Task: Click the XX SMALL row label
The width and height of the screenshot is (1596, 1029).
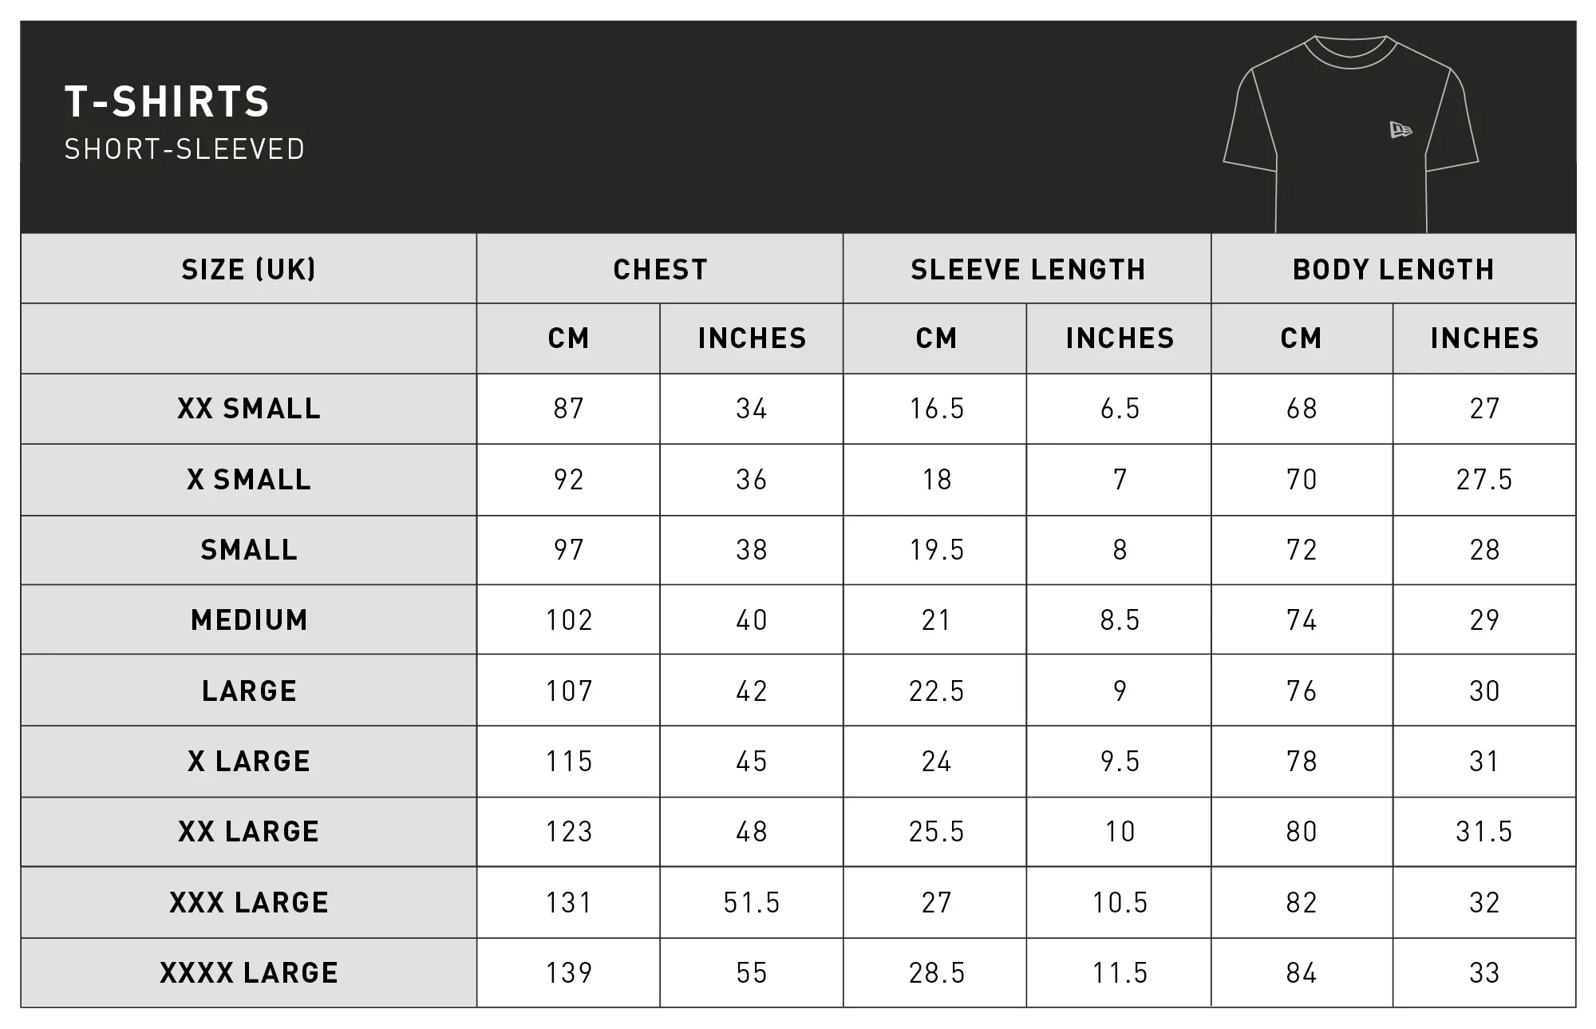Action: click(x=249, y=409)
